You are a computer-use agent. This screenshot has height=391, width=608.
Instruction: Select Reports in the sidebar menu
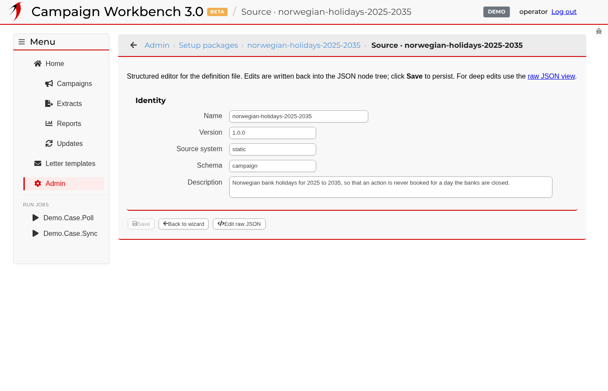69,123
